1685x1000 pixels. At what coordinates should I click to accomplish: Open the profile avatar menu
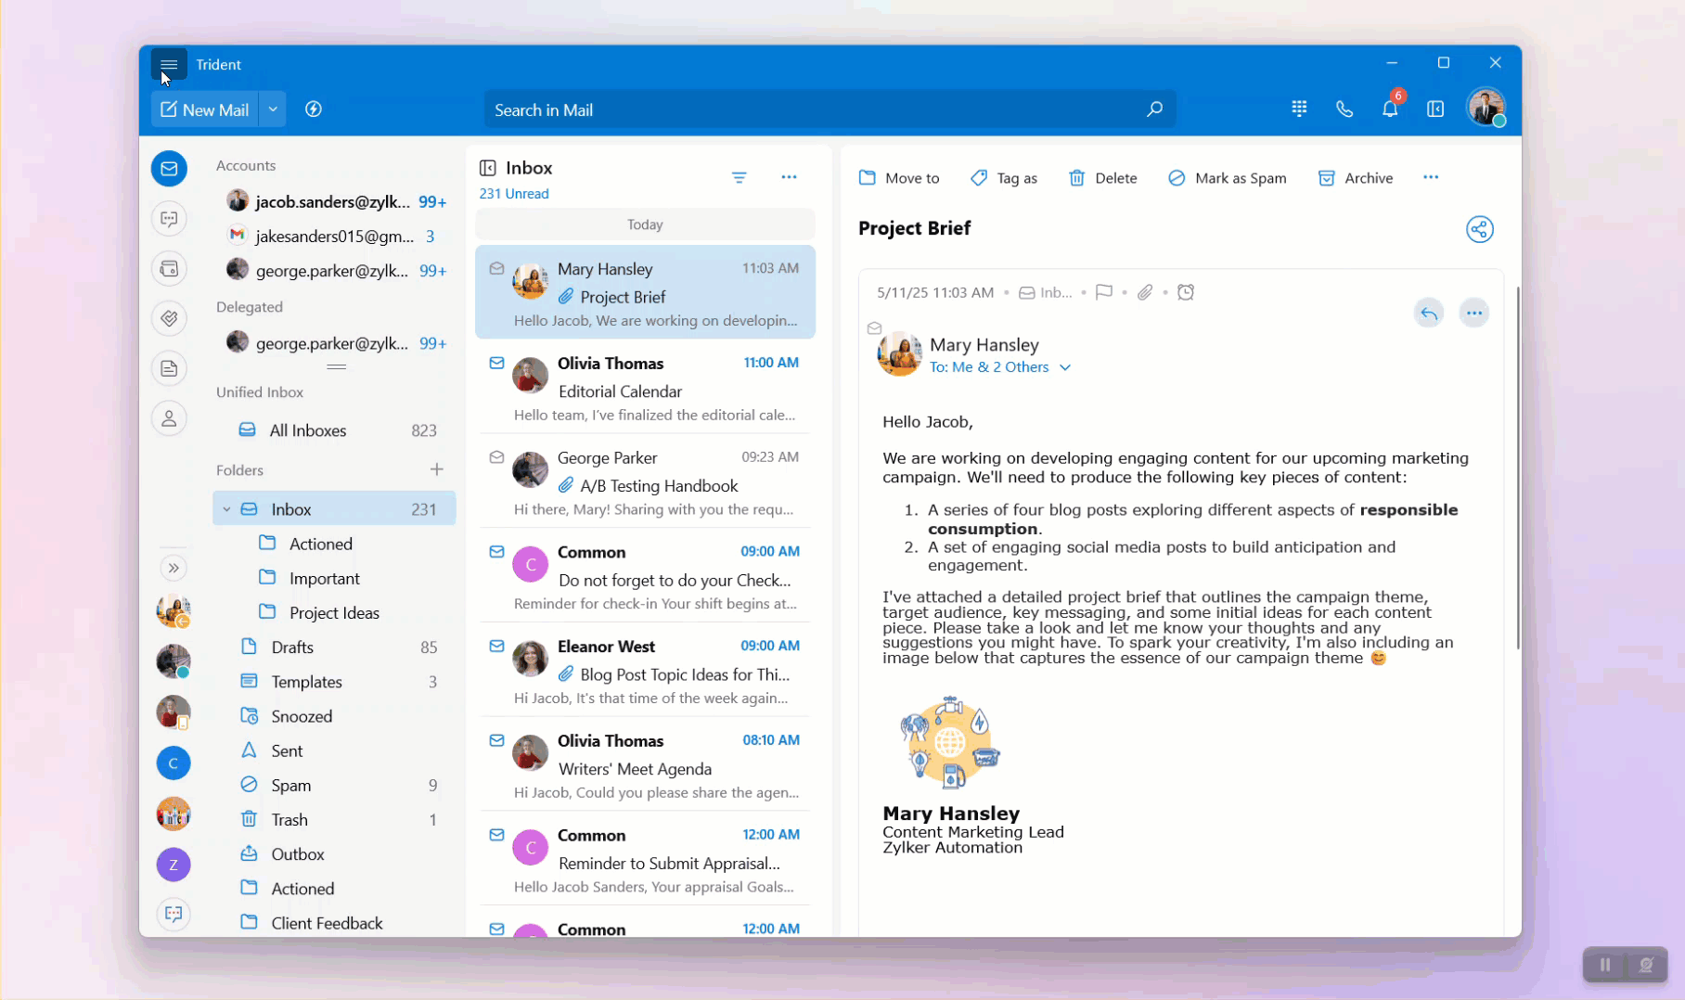point(1486,108)
